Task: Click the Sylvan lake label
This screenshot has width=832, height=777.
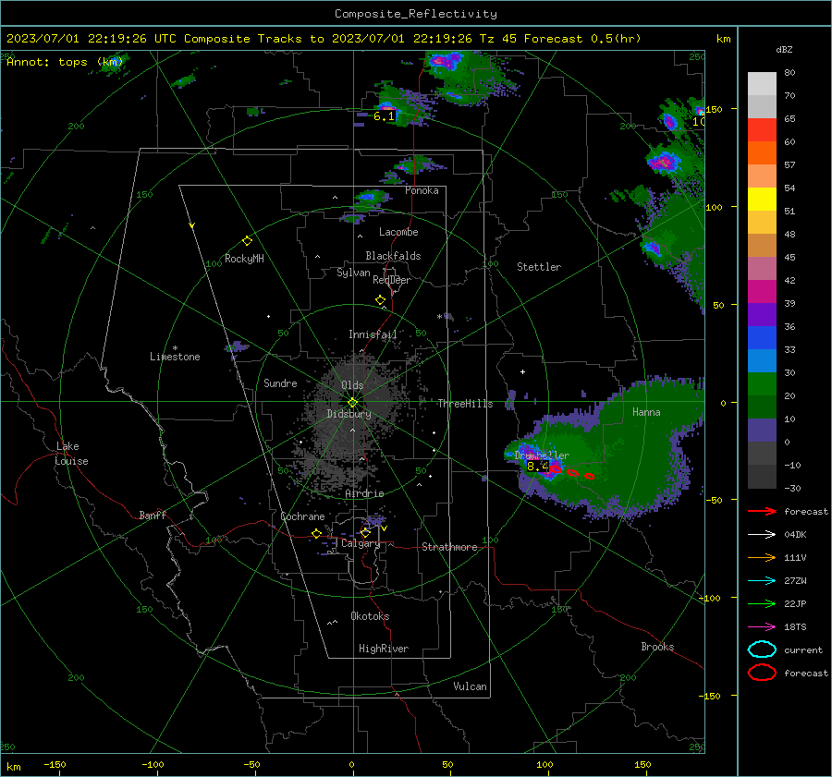Action: tap(353, 273)
